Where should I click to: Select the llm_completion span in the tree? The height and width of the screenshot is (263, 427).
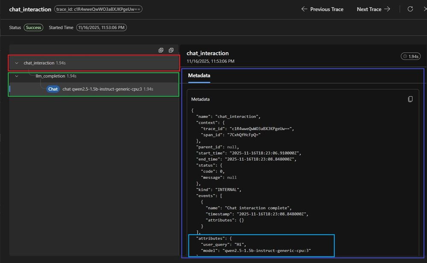click(94, 76)
